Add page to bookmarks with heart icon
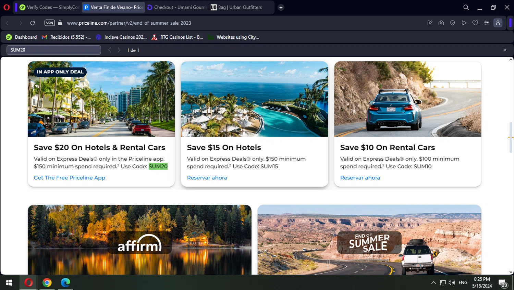The height and width of the screenshot is (290, 514). [475, 23]
